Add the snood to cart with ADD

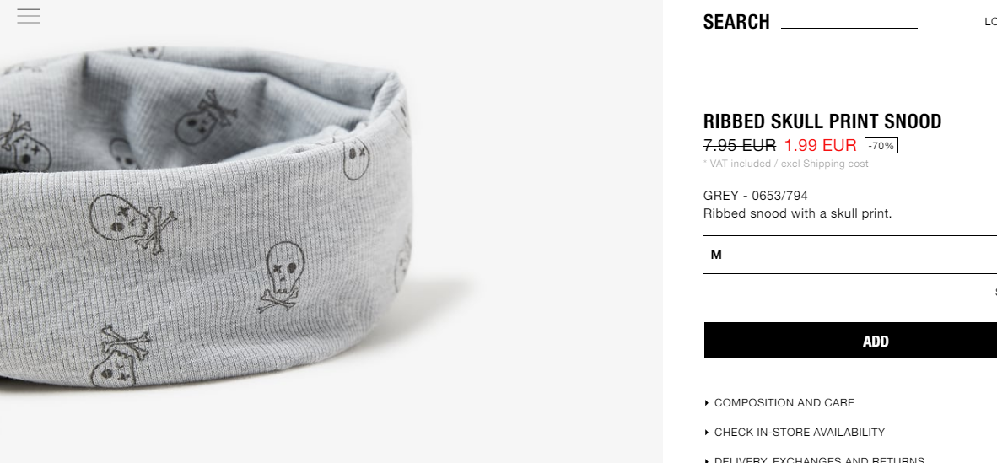[850, 340]
